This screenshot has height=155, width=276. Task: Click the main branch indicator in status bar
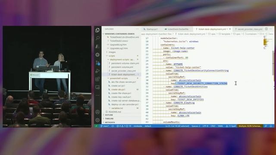105,126
